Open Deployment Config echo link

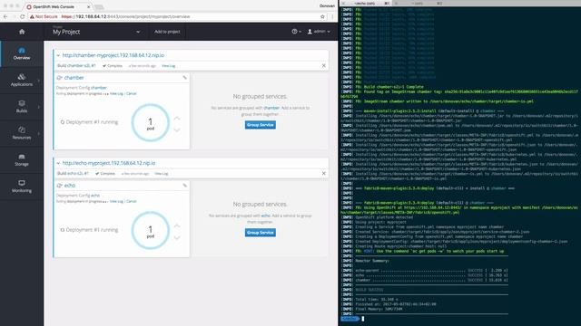pos(95,196)
